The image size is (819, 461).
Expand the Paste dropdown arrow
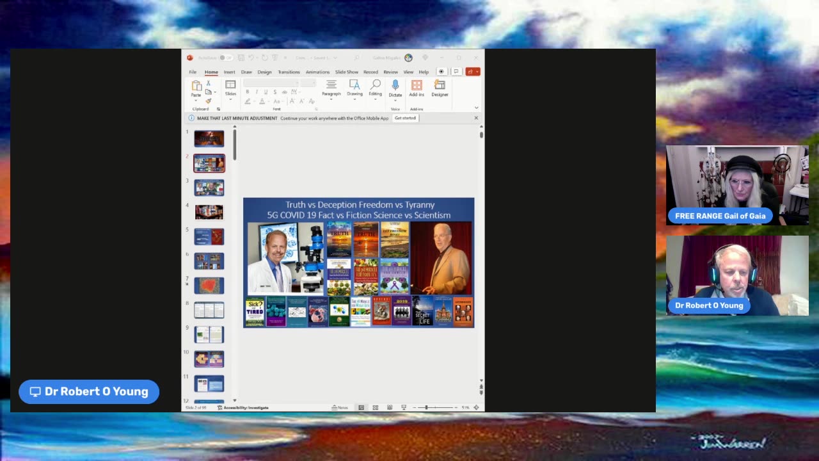[x=196, y=101]
